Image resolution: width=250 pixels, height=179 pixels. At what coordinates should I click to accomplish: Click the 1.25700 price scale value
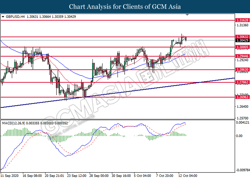[x=242, y=118]
